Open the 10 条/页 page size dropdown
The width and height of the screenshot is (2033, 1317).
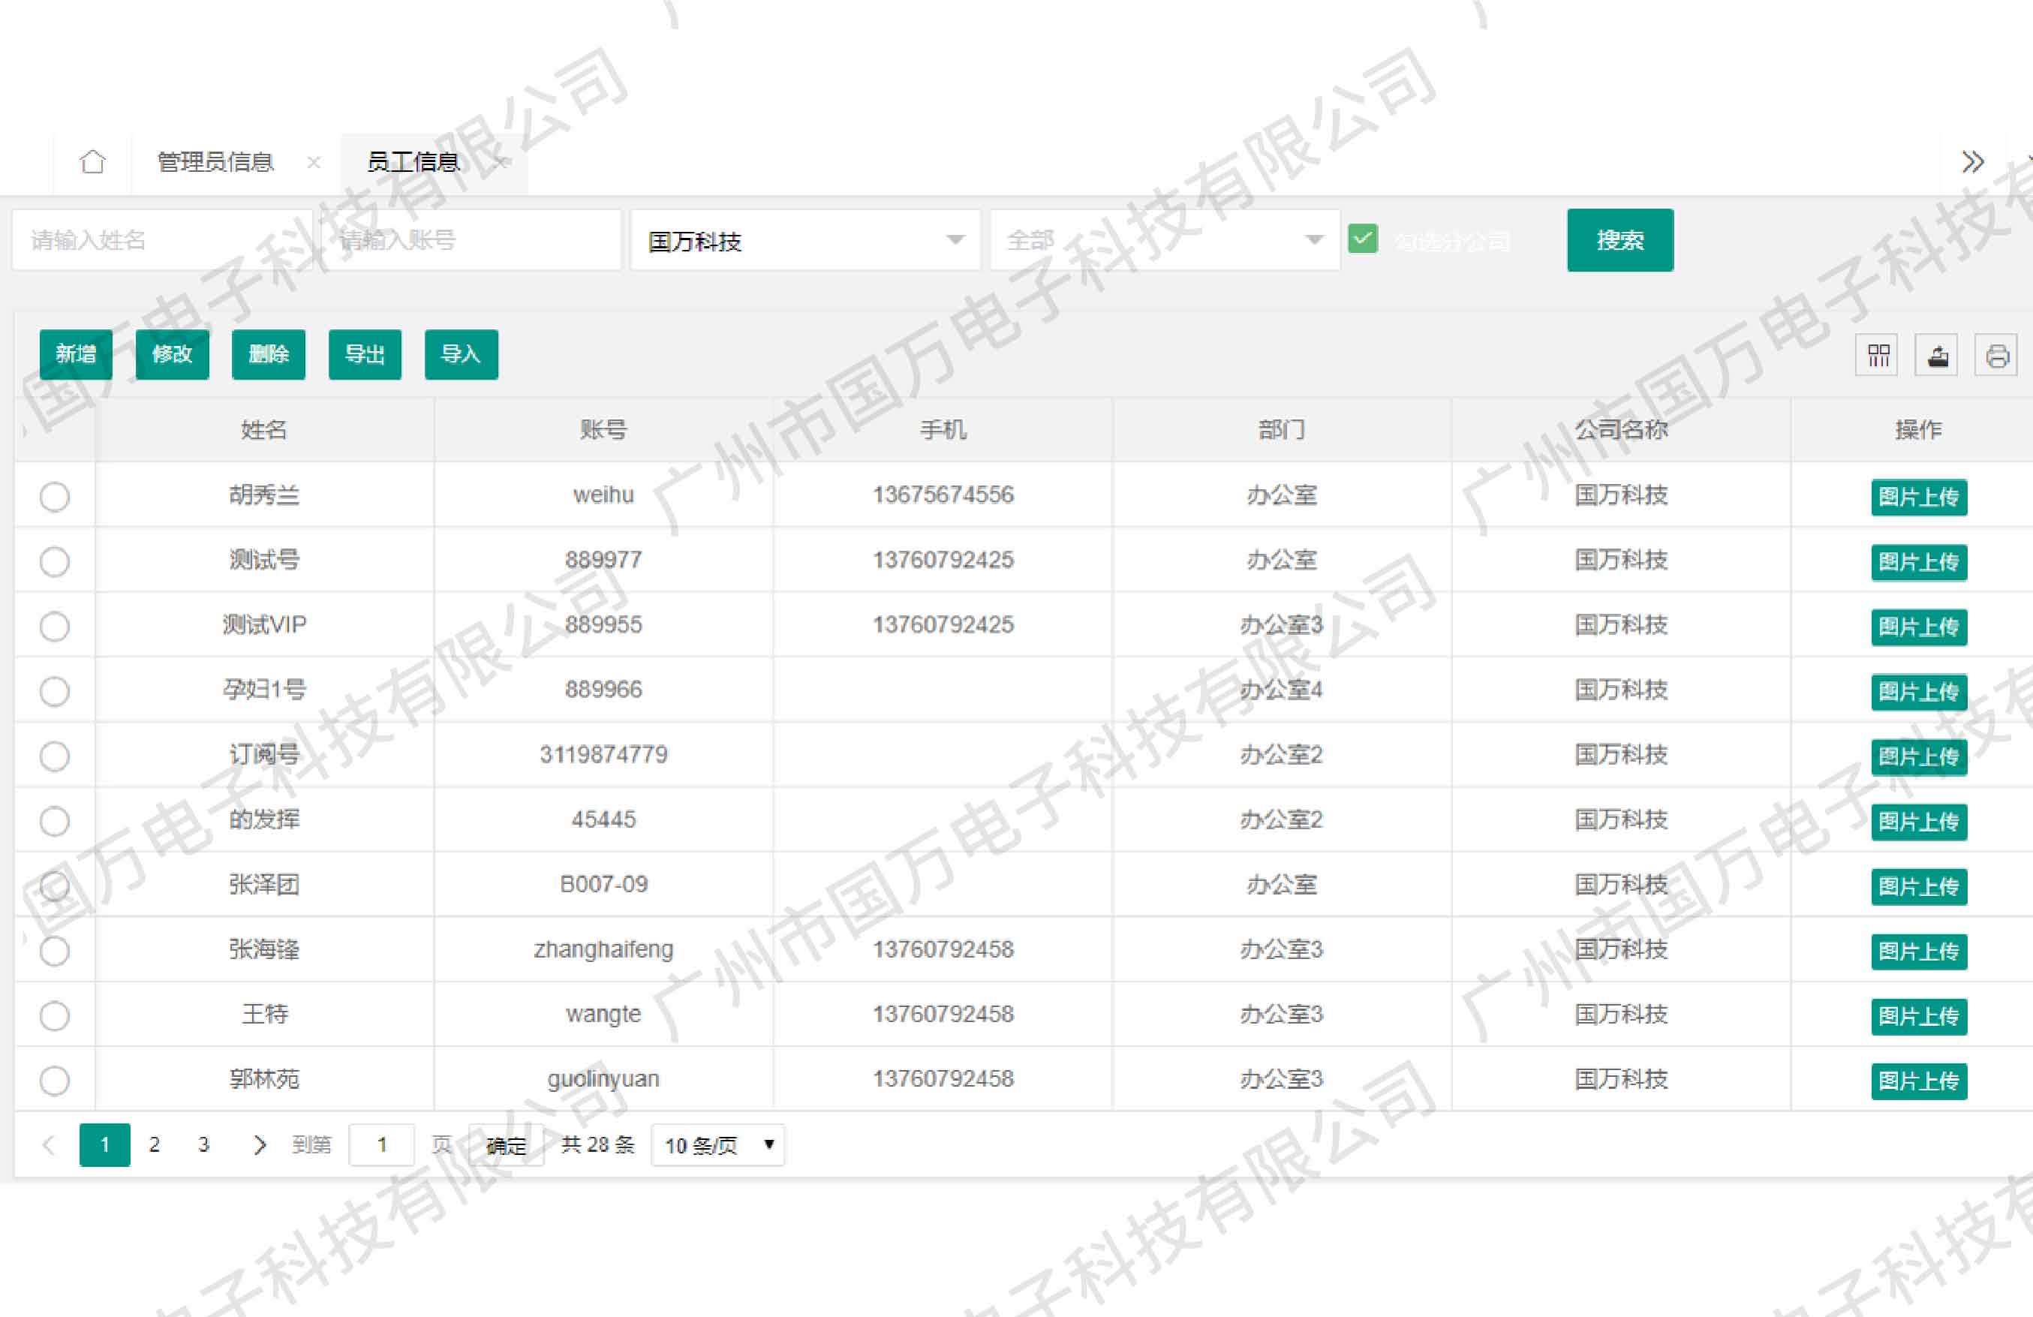tap(717, 1144)
